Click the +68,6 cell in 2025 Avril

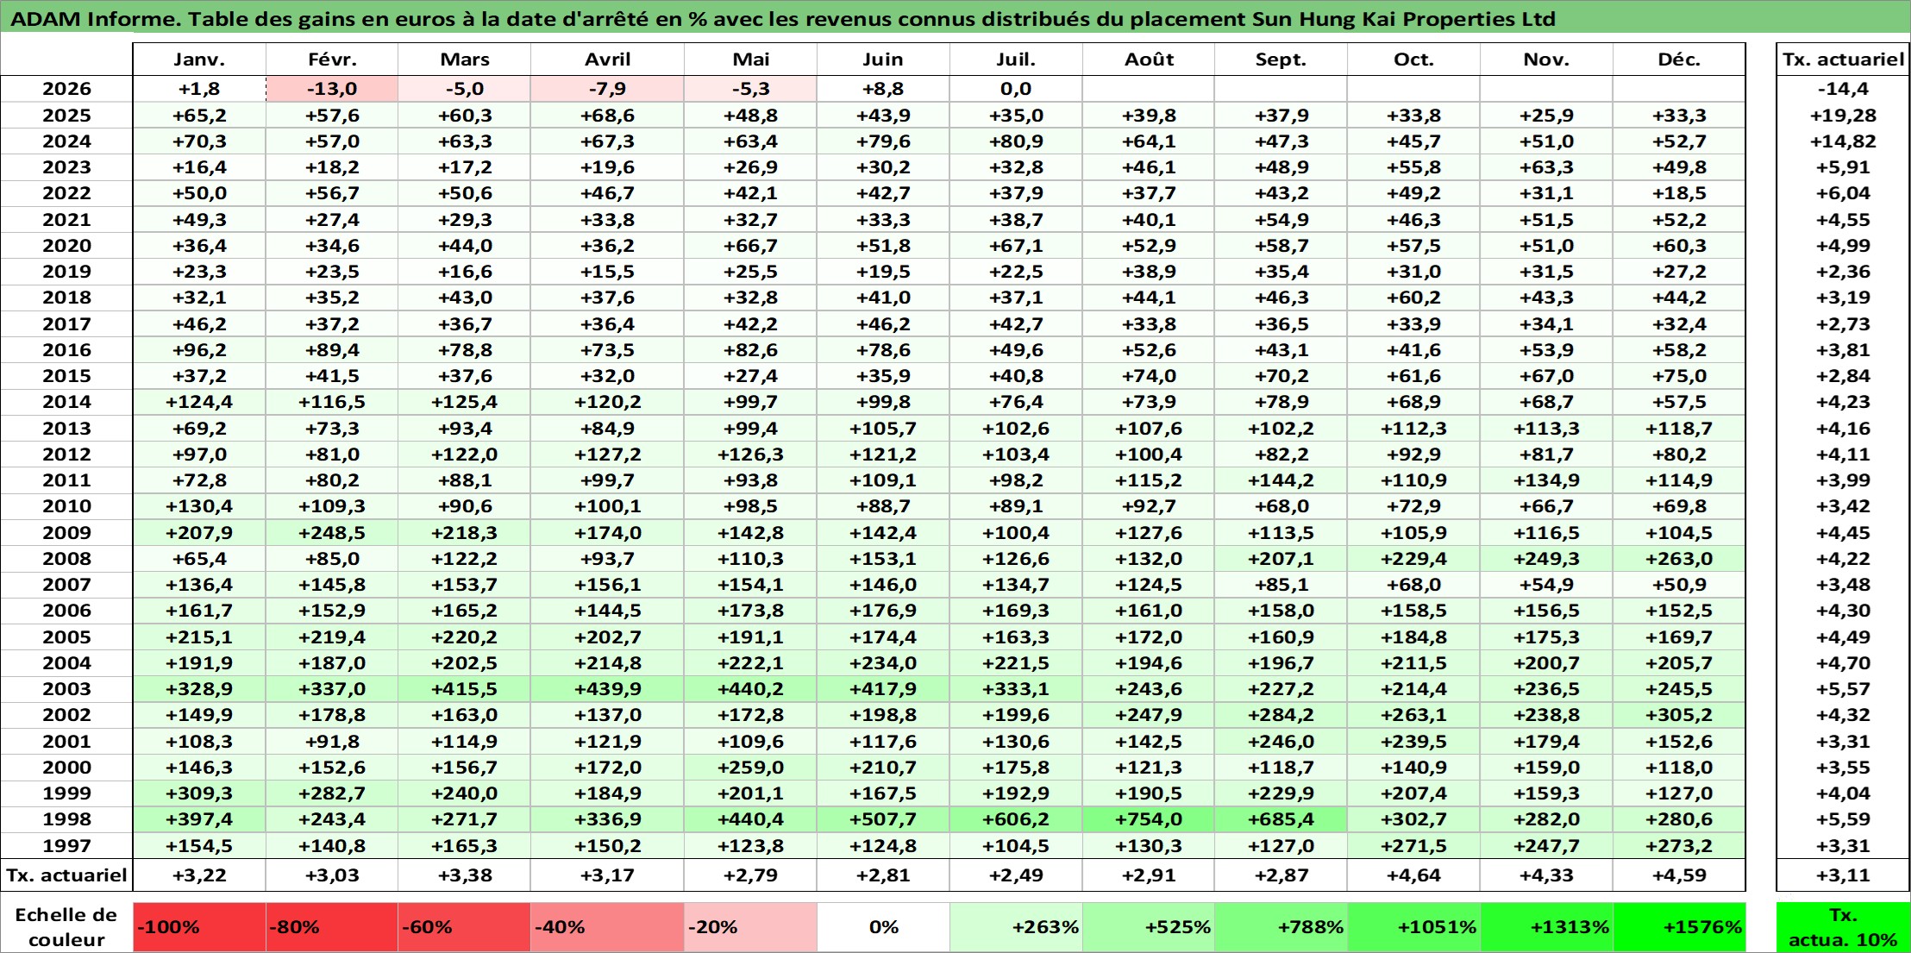click(607, 116)
